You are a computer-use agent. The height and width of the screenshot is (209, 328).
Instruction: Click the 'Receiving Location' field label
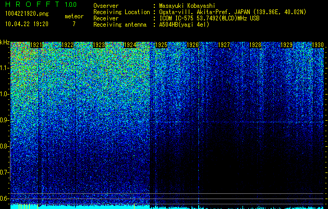click(122, 12)
